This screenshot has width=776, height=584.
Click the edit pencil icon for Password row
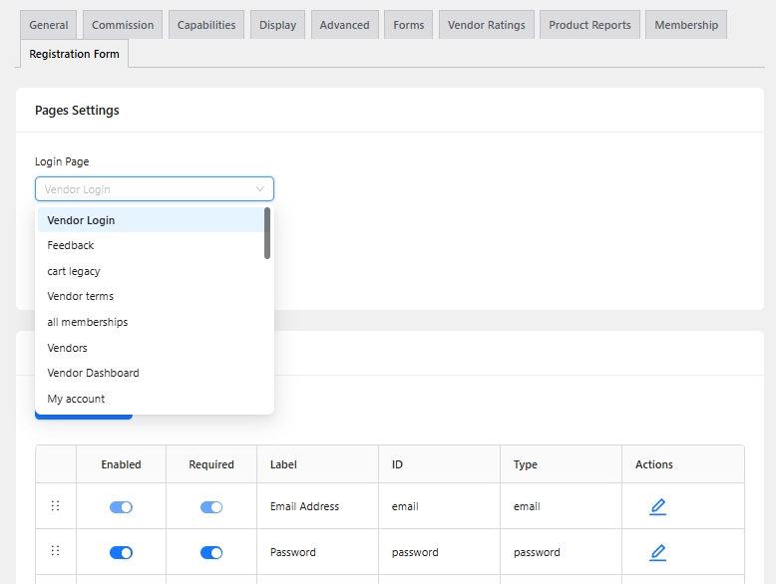tap(657, 552)
